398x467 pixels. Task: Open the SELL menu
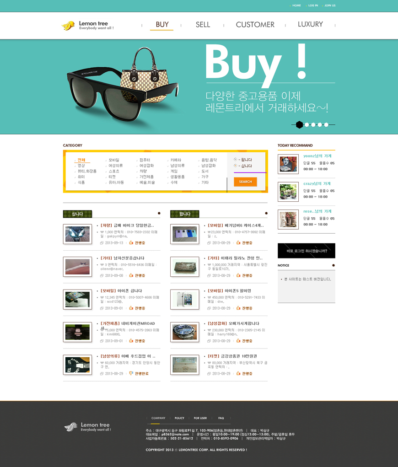point(203,25)
